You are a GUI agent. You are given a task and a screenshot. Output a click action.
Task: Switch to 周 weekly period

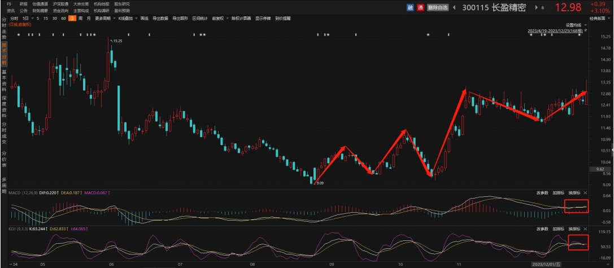click(x=80, y=18)
